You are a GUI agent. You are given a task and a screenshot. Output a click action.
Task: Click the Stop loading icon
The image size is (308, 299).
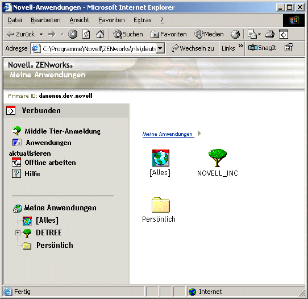point(73,34)
